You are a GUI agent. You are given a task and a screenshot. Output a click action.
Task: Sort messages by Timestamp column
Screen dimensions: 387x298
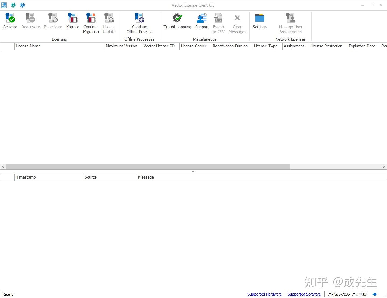49,177
